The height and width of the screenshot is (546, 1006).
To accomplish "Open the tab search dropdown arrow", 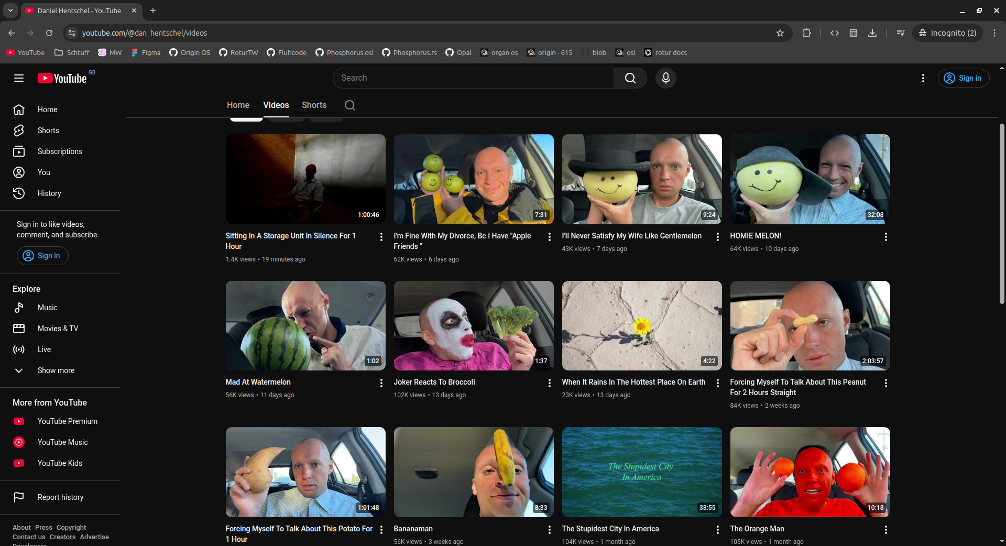I will [10, 10].
